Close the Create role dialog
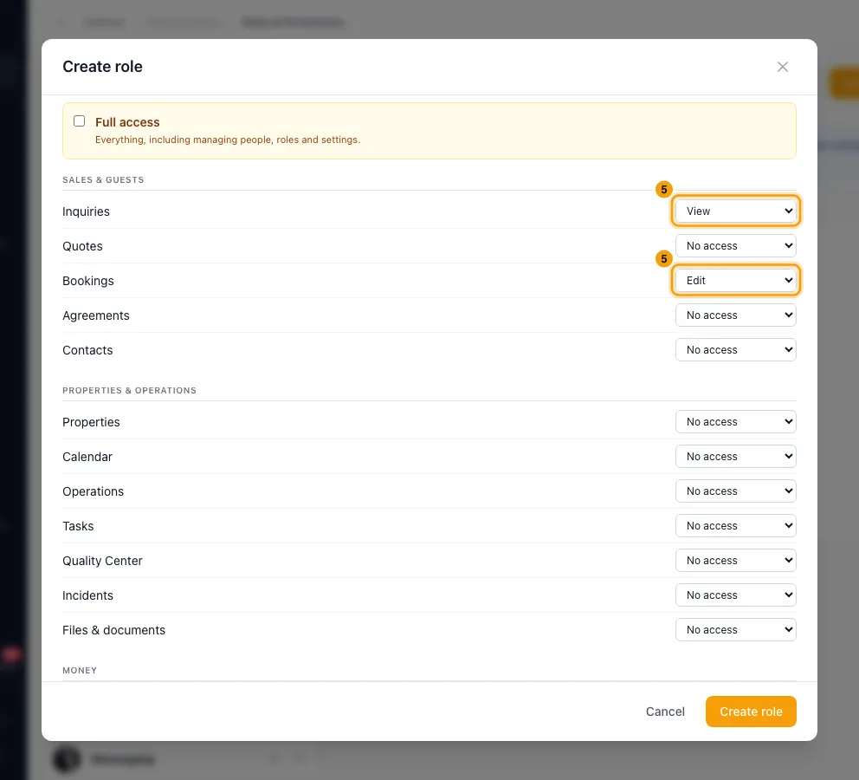This screenshot has width=859, height=780. coord(782,67)
